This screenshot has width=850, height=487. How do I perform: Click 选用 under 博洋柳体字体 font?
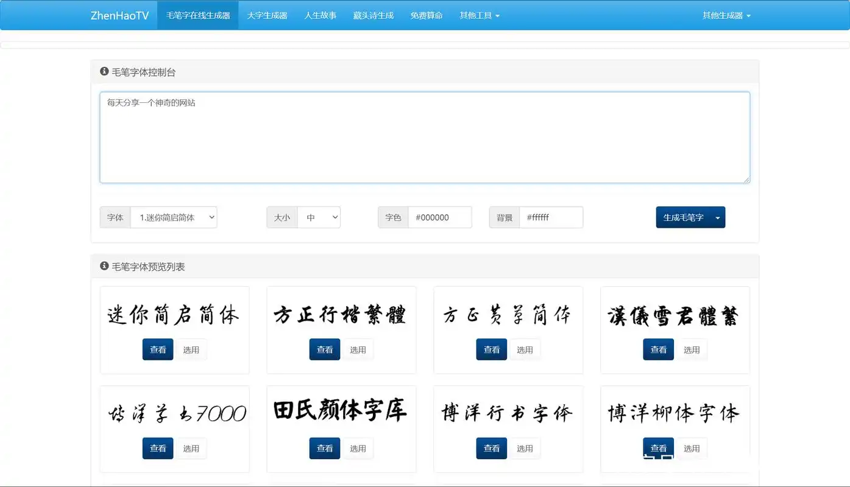692,448
